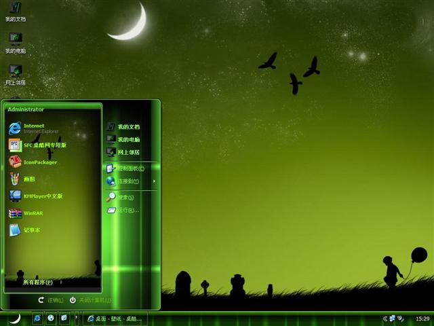Screen dimensions: 434x326
Task: Click 注销(L) log off button
Action: click(51, 300)
